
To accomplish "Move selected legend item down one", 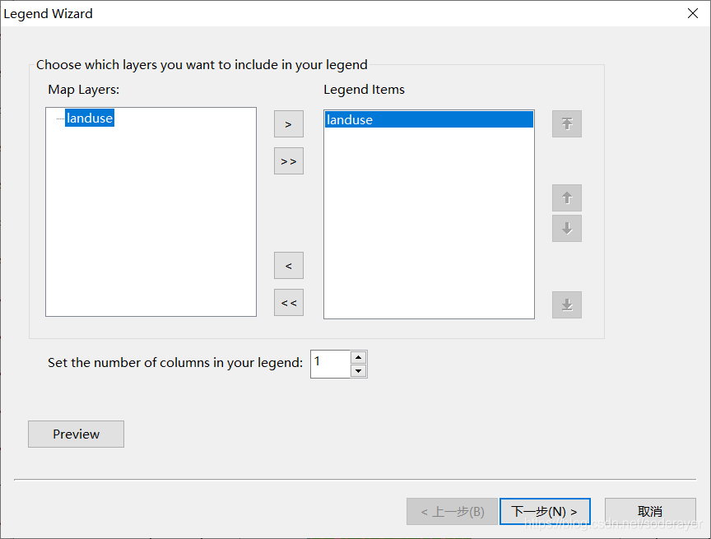I will tap(567, 229).
